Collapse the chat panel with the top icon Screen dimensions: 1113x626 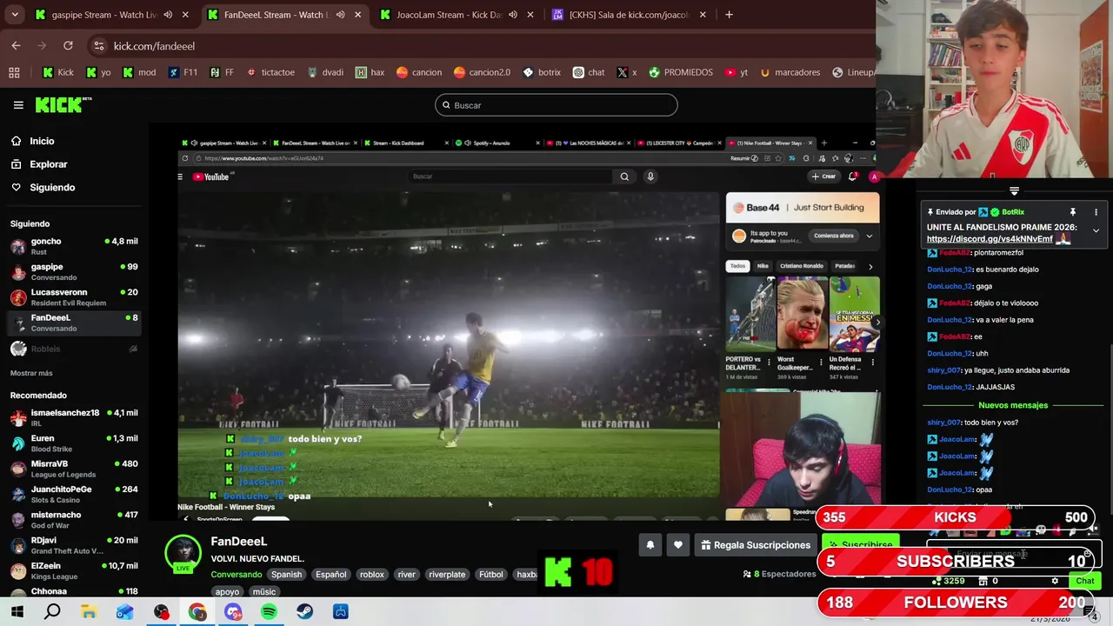1014,190
